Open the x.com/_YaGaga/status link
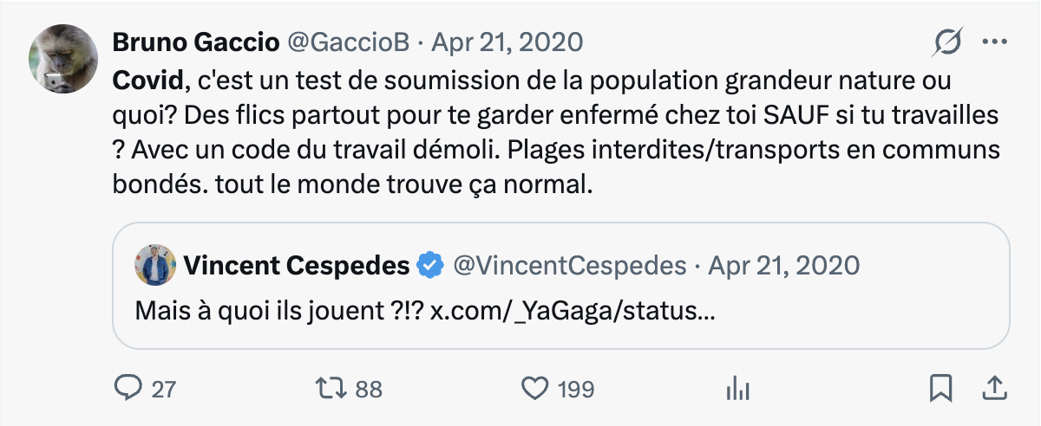The width and height of the screenshot is (1041, 426). (x=573, y=309)
